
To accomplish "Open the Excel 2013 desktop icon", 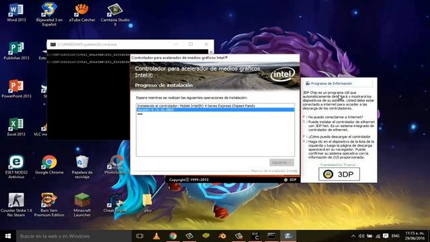I will [16, 127].
